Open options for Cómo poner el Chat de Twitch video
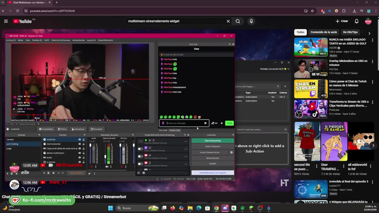This screenshot has width=379, height=213. [372, 82]
